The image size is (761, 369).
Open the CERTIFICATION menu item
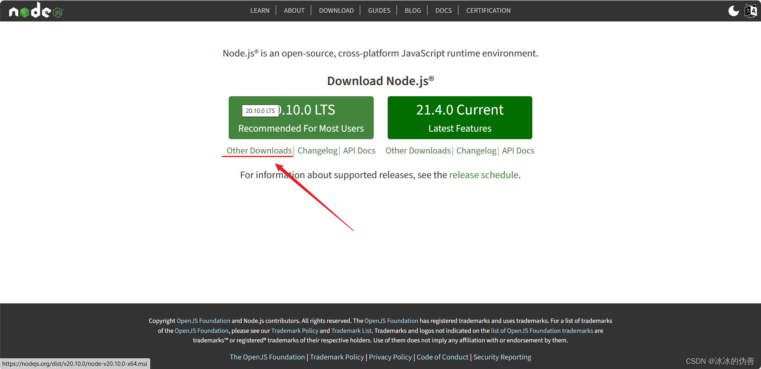pyautogui.click(x=488, y=11)
